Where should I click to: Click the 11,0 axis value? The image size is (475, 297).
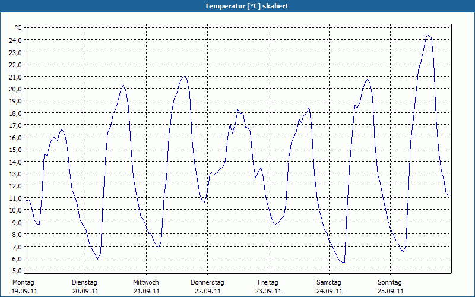(15, 198)
